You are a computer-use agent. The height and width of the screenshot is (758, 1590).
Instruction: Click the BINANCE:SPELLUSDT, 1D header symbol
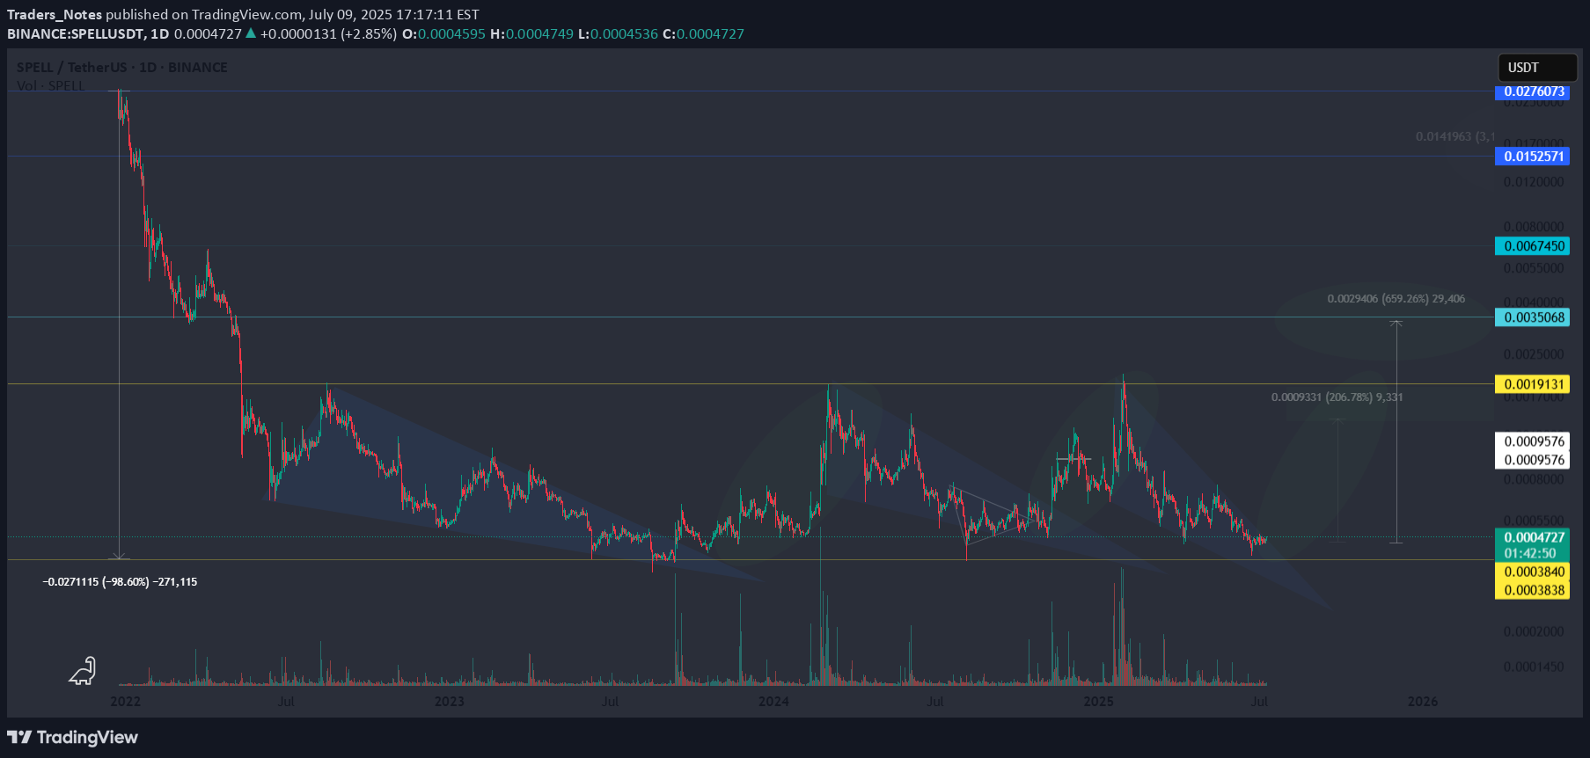pos(88,34)
